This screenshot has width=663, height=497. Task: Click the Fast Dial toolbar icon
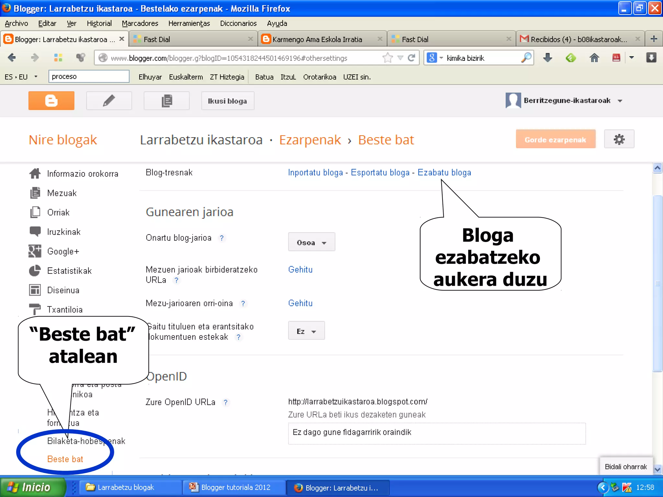pyautogui.click(x=58, y=58)
